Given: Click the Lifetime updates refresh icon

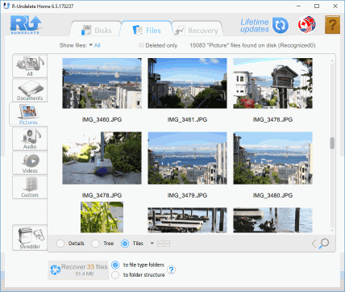Looking at the screenshot, I should click(281, 25).
